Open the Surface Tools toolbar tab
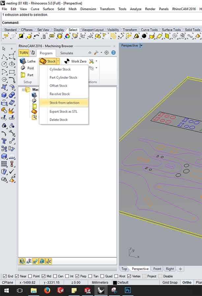The height and width of the screenshot is (296, 202). (171, 30)
